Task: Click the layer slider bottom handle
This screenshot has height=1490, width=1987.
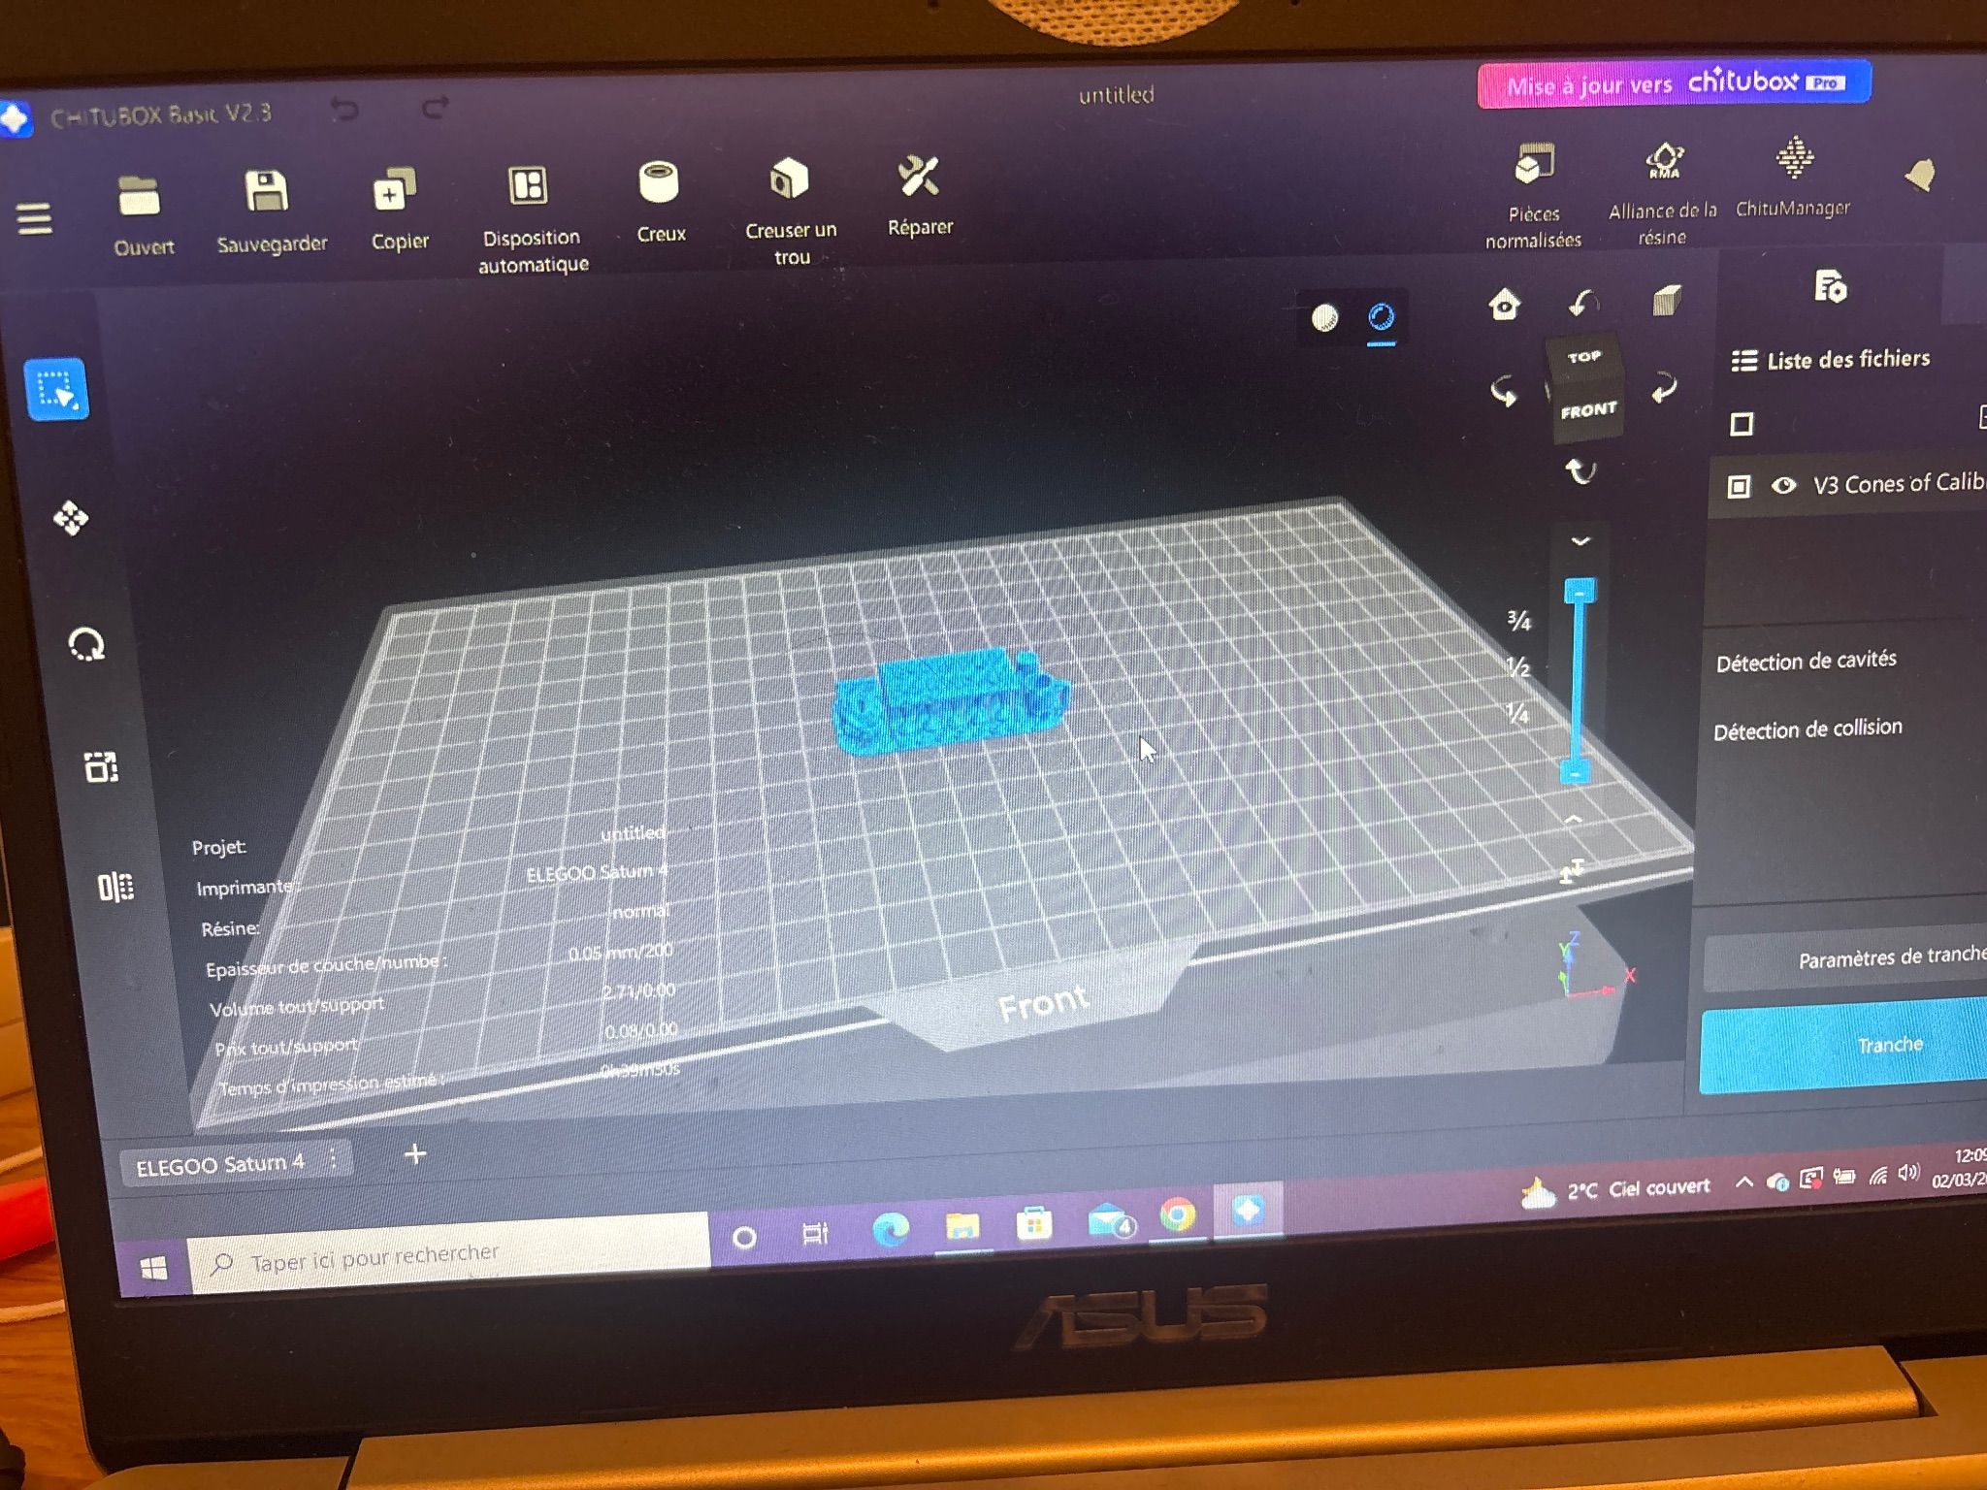Action: click(1575, 772)
